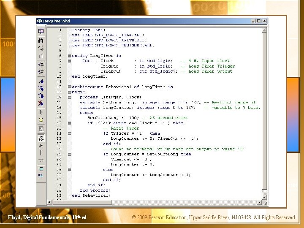The width and height of the screenshot is (304, 228).
Task: Click the vertical scrollbar down arrow
Action: [264, 197]
